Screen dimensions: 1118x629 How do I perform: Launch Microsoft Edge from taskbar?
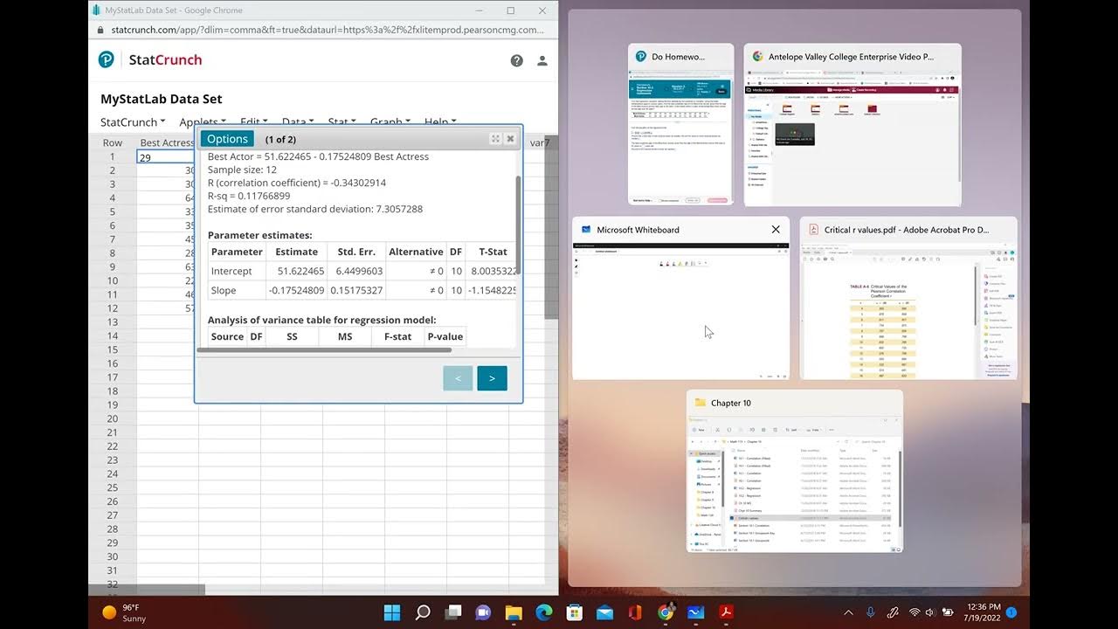(544, 612)
